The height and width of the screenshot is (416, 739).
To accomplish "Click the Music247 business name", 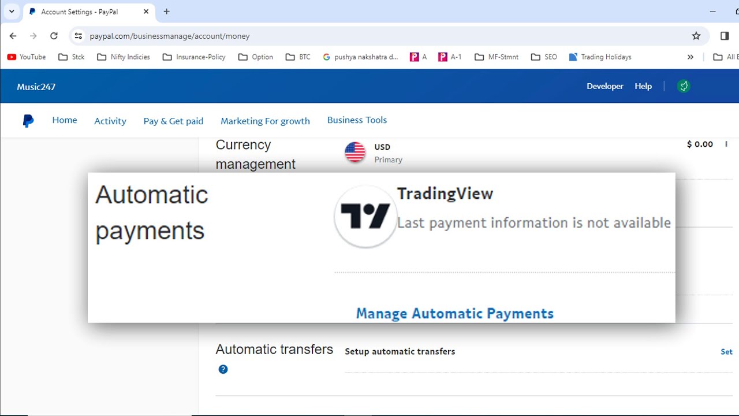I will point(36,87).
